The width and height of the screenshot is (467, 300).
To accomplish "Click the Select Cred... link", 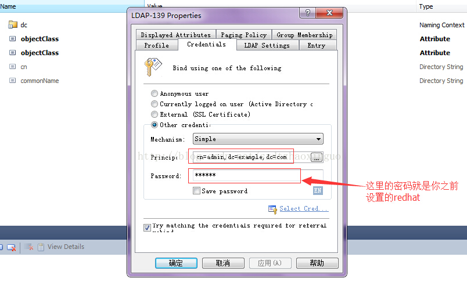I will (303, 209).
